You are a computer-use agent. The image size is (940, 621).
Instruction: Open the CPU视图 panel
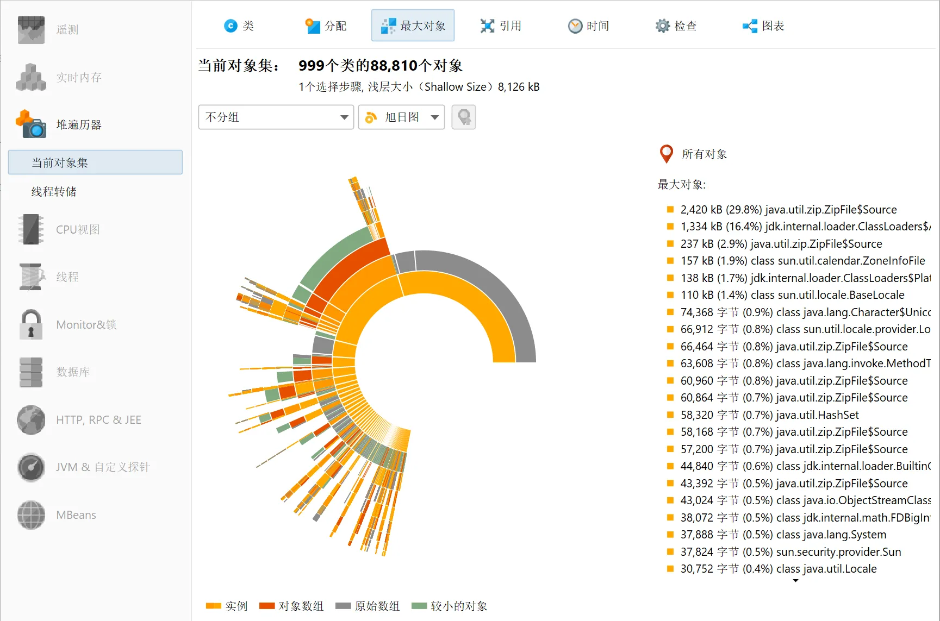76,229
